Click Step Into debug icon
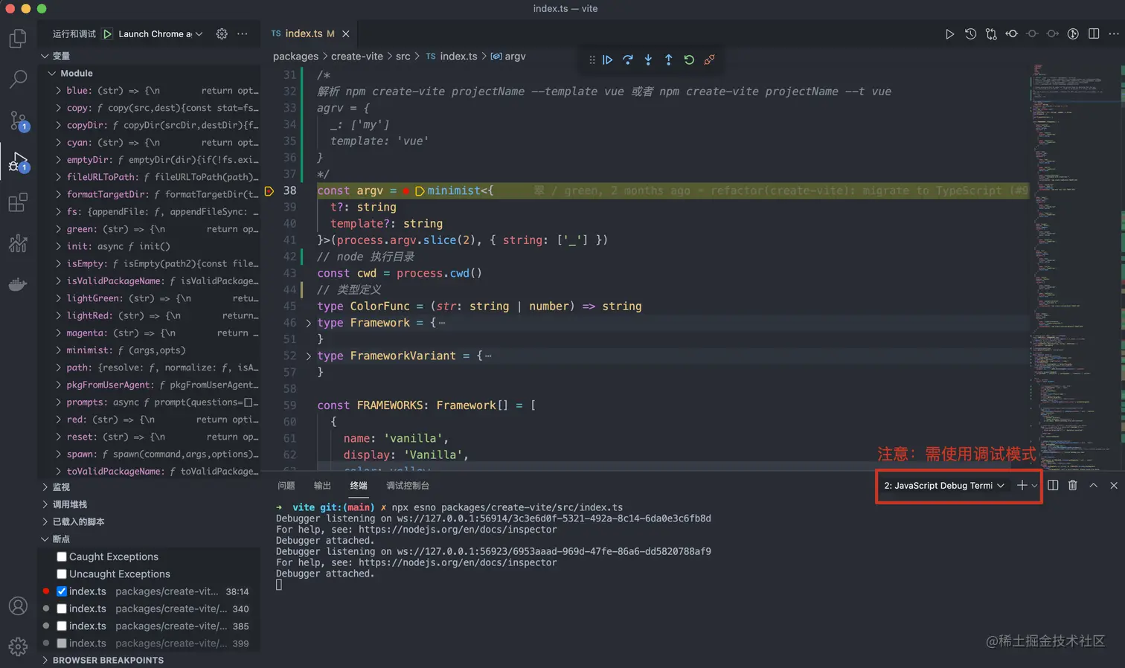Screen dimensions: 1125x668 [648, 60]
